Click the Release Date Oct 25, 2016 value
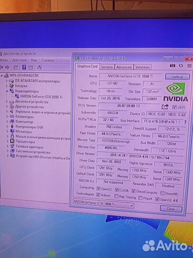Screen dimensions: 193x258 click(110, 98)
